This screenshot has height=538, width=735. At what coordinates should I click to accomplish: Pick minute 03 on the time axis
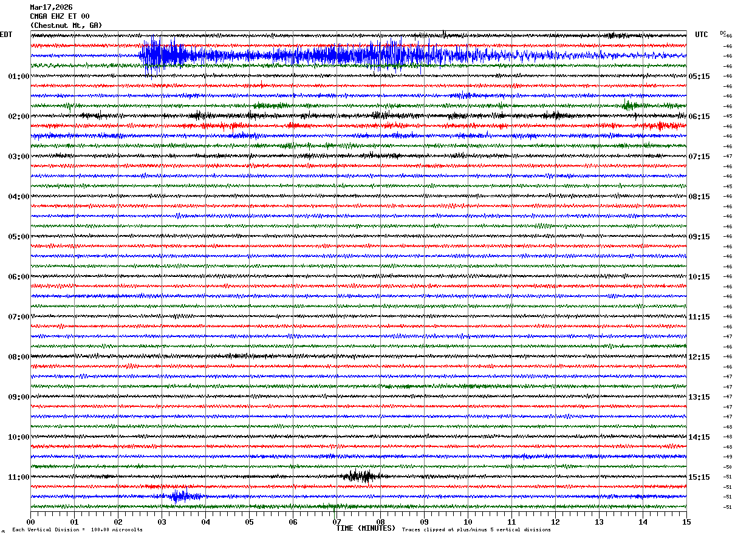[162, 522]
